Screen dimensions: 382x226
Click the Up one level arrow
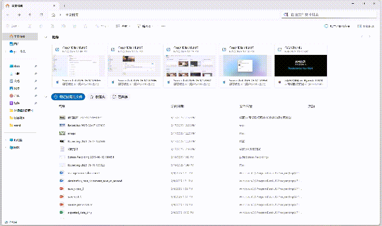(29, 15)
